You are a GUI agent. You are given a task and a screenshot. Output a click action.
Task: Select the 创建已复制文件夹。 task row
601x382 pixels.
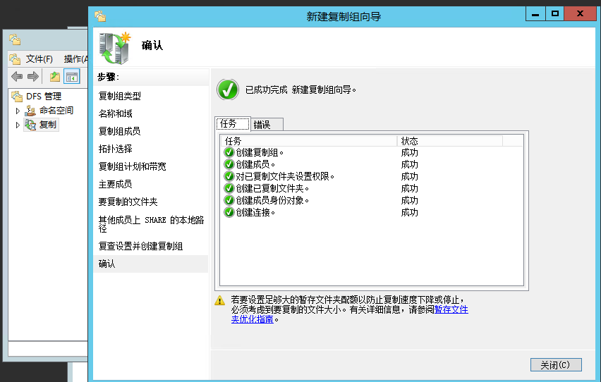(x=372, y=188)
